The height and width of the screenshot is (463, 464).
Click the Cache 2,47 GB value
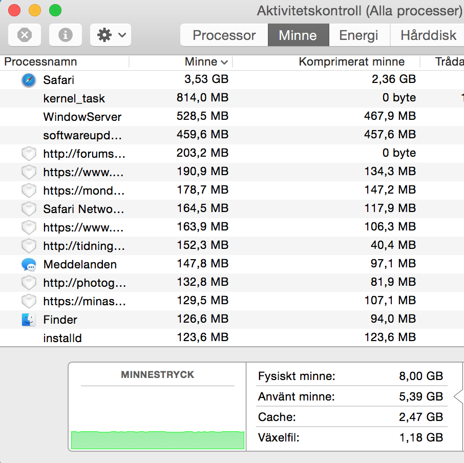(x=421, y=417)
